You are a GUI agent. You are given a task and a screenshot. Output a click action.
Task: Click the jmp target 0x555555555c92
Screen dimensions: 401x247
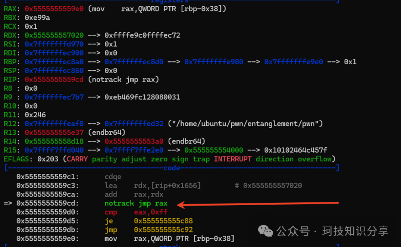pyautogui.click(x=163, y=230)
